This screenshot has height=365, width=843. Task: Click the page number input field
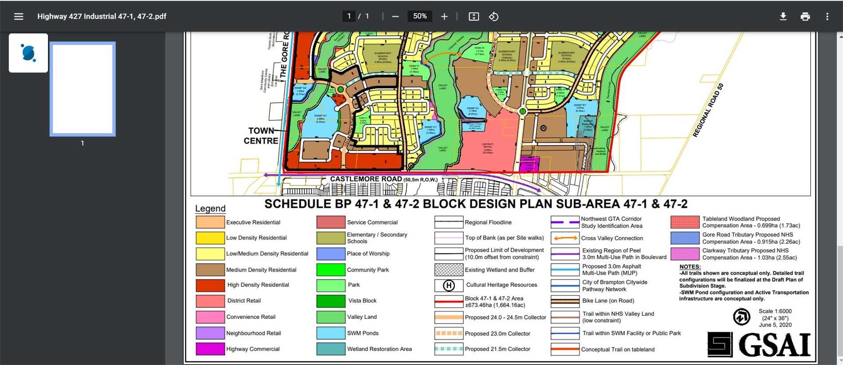click(349, 16)
